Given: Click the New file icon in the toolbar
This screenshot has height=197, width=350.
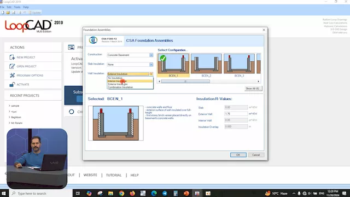Looking at the screenshot, I should pos(3,13).
